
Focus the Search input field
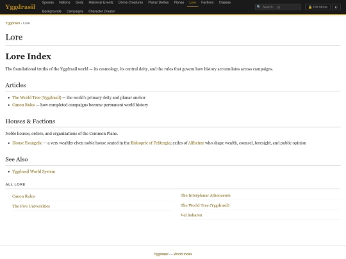[x=278, y=7]
